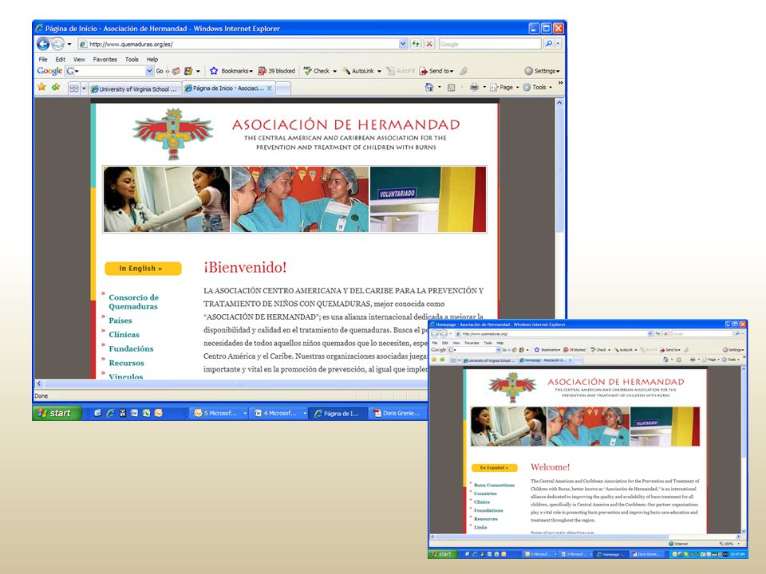
Task: Click bird logo on the Spanish page
Action: click(x=173, y=134)
